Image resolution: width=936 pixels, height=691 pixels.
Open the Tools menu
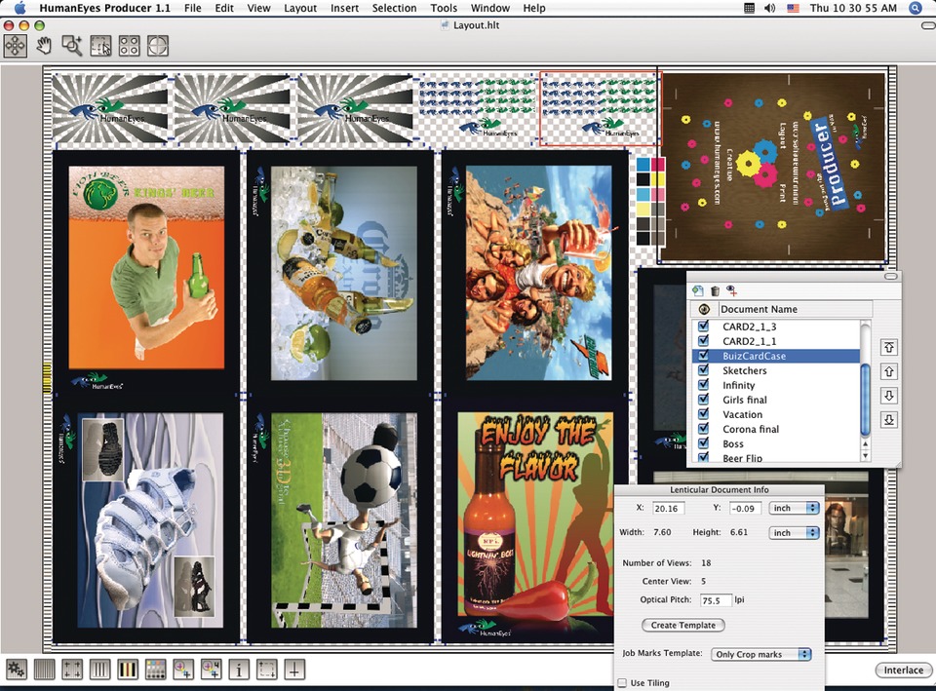444,9
